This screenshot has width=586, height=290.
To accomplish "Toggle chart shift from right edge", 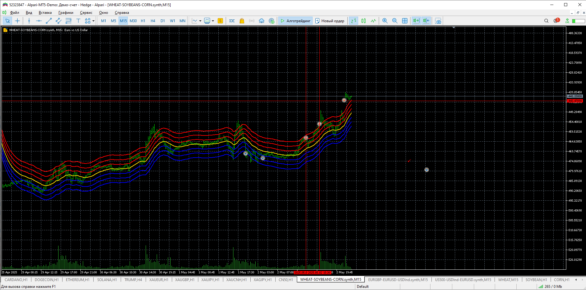I will [426, 21].
